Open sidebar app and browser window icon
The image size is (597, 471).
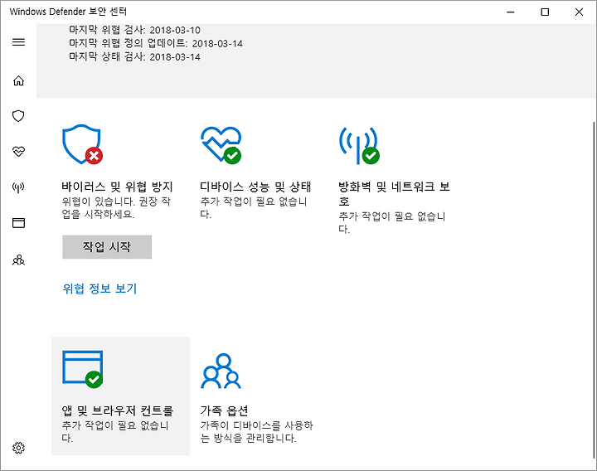(18, 223)
